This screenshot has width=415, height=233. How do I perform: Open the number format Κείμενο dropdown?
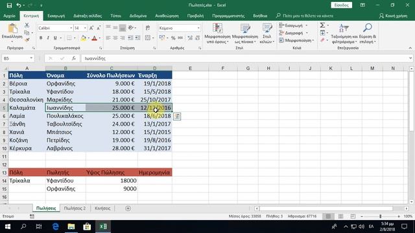click(x=198, y=28)
